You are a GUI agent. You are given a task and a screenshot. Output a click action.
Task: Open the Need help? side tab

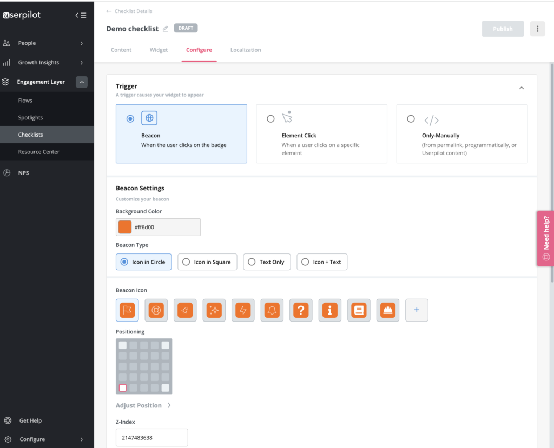pyautogui.click(x=546, y=238)
